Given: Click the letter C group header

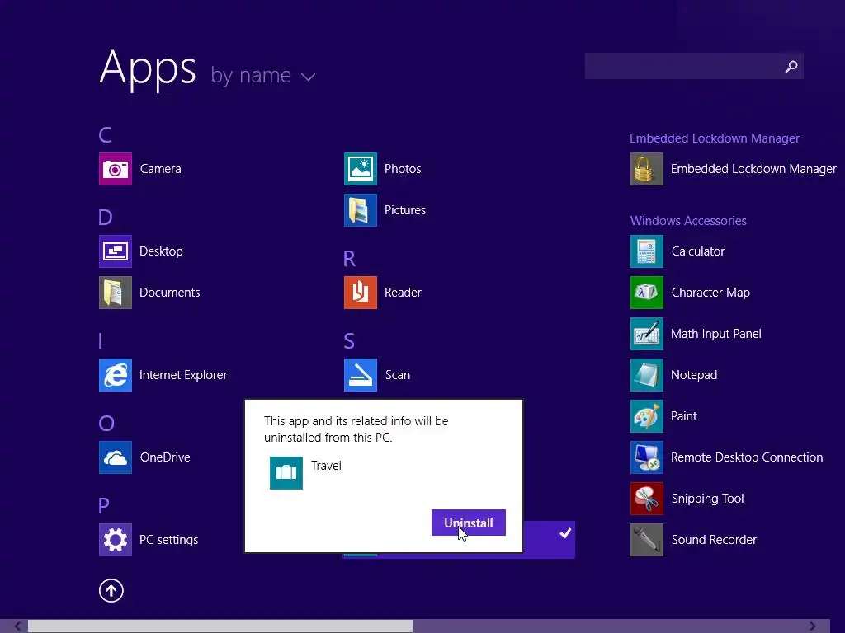Looking at the screenshot, I should tap(105, 134).
